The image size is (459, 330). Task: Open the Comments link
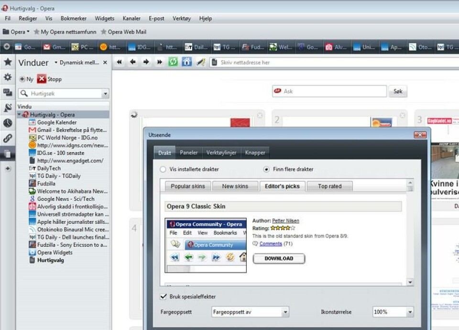271,243
